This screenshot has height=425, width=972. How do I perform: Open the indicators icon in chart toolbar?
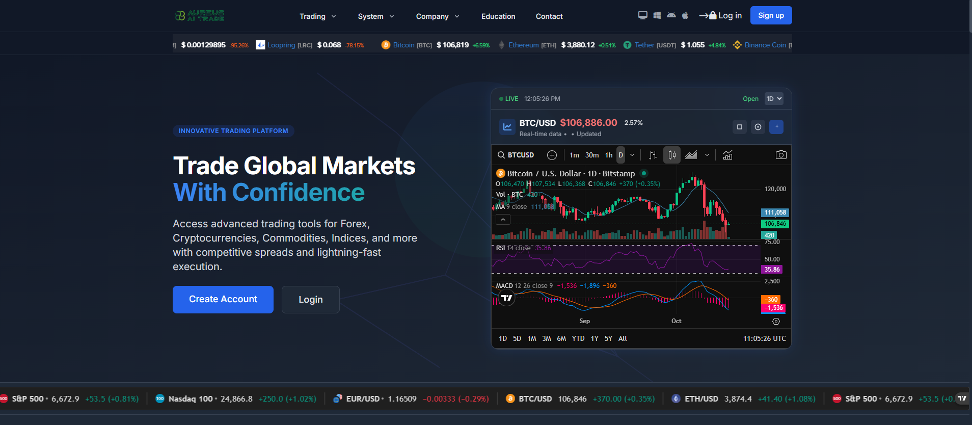pyautogui.click(x=727, y=155)
